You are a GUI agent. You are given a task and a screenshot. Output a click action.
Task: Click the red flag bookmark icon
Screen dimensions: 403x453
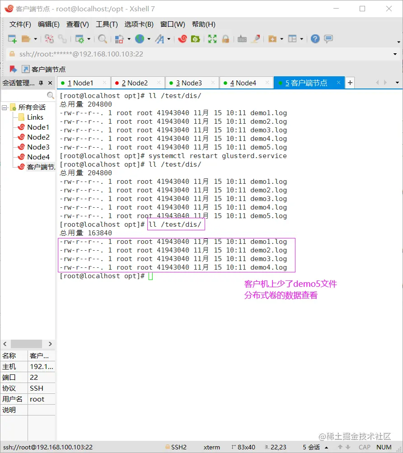coord(13,69)
